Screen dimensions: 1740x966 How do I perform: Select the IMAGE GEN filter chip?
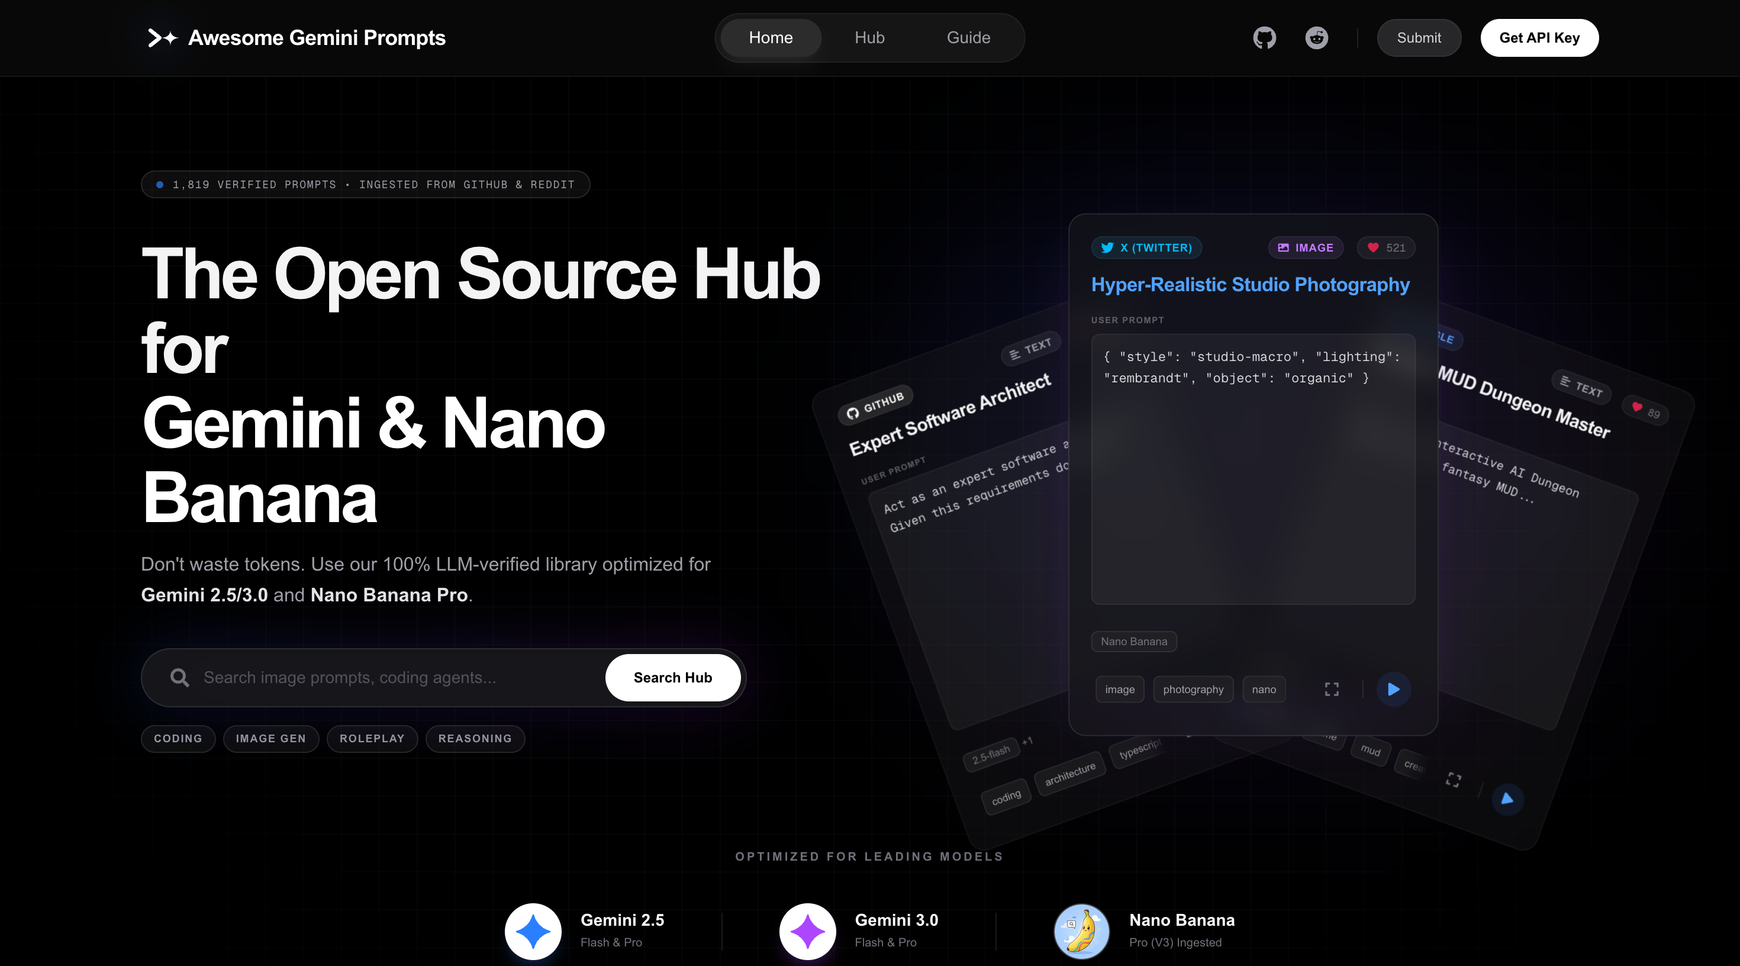tap(271, 738)
